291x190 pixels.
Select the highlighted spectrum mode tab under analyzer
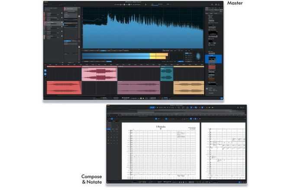103,51
